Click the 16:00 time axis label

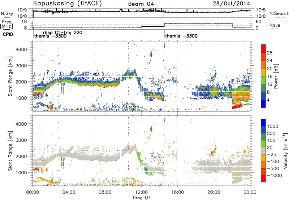(177, 192)
